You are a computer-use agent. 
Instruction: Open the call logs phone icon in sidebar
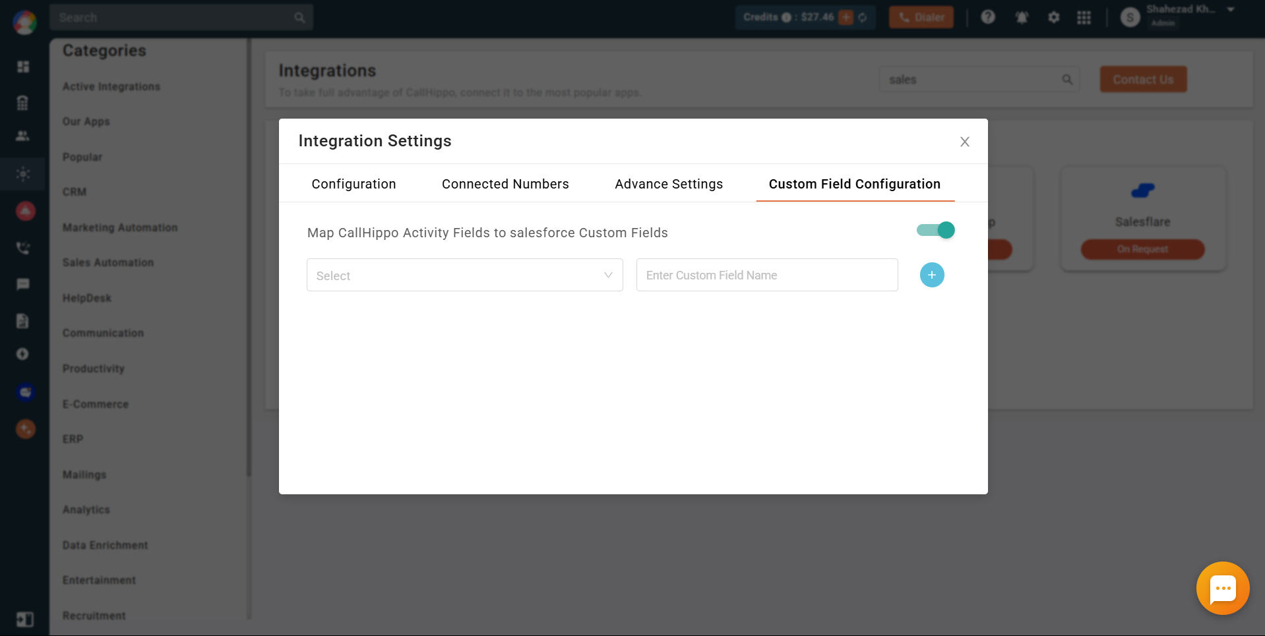click(x=23, y=248)
